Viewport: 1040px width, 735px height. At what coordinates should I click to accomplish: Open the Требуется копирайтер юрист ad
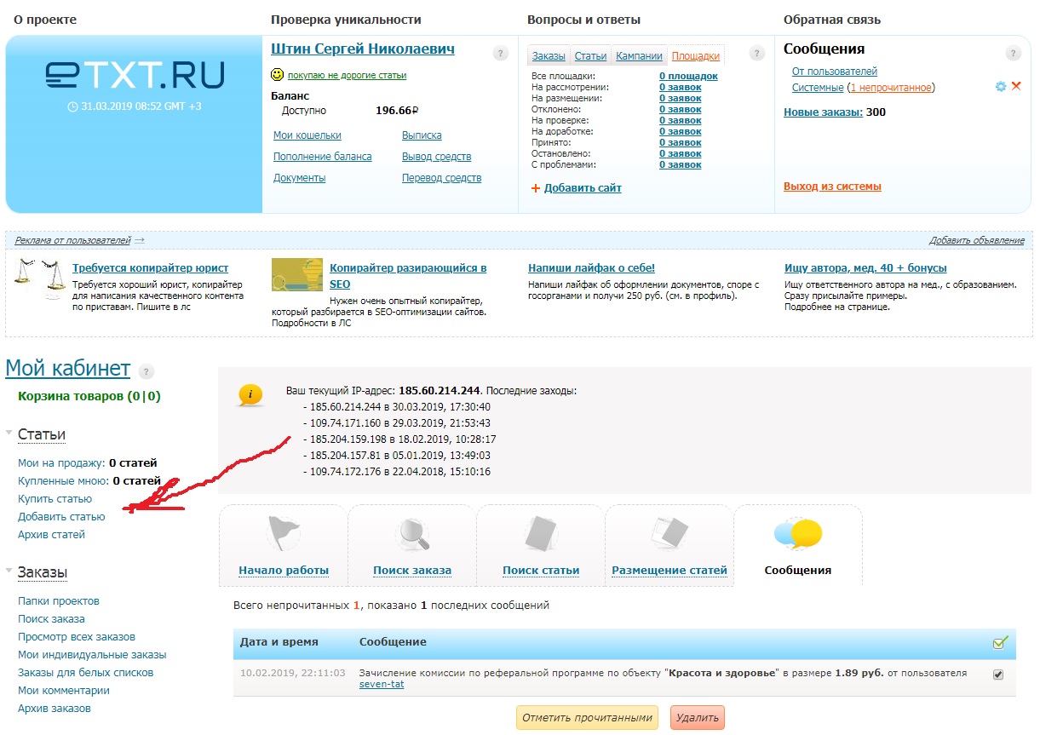coord(151,268)
